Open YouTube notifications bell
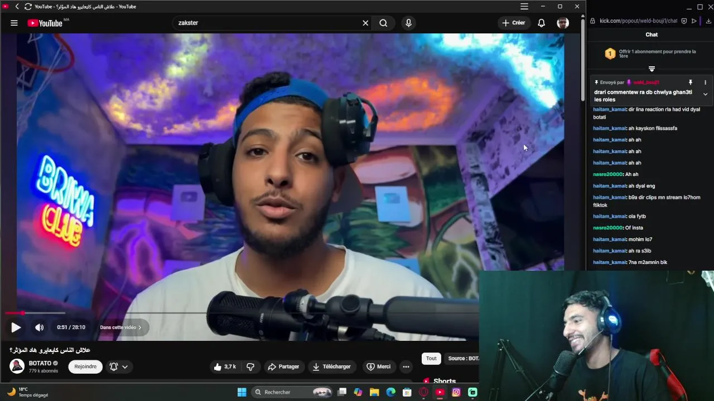 541,23
